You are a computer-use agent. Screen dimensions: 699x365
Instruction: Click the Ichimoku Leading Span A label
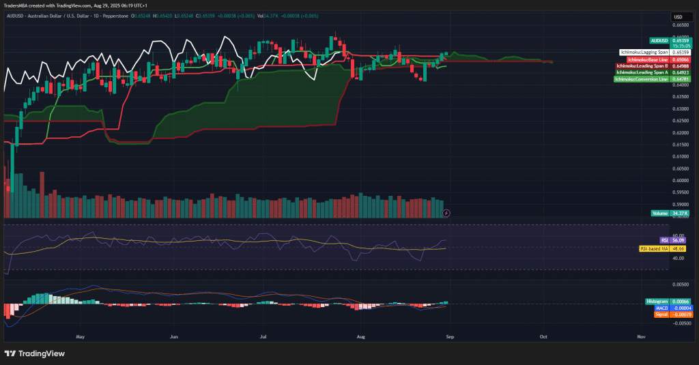642,72
